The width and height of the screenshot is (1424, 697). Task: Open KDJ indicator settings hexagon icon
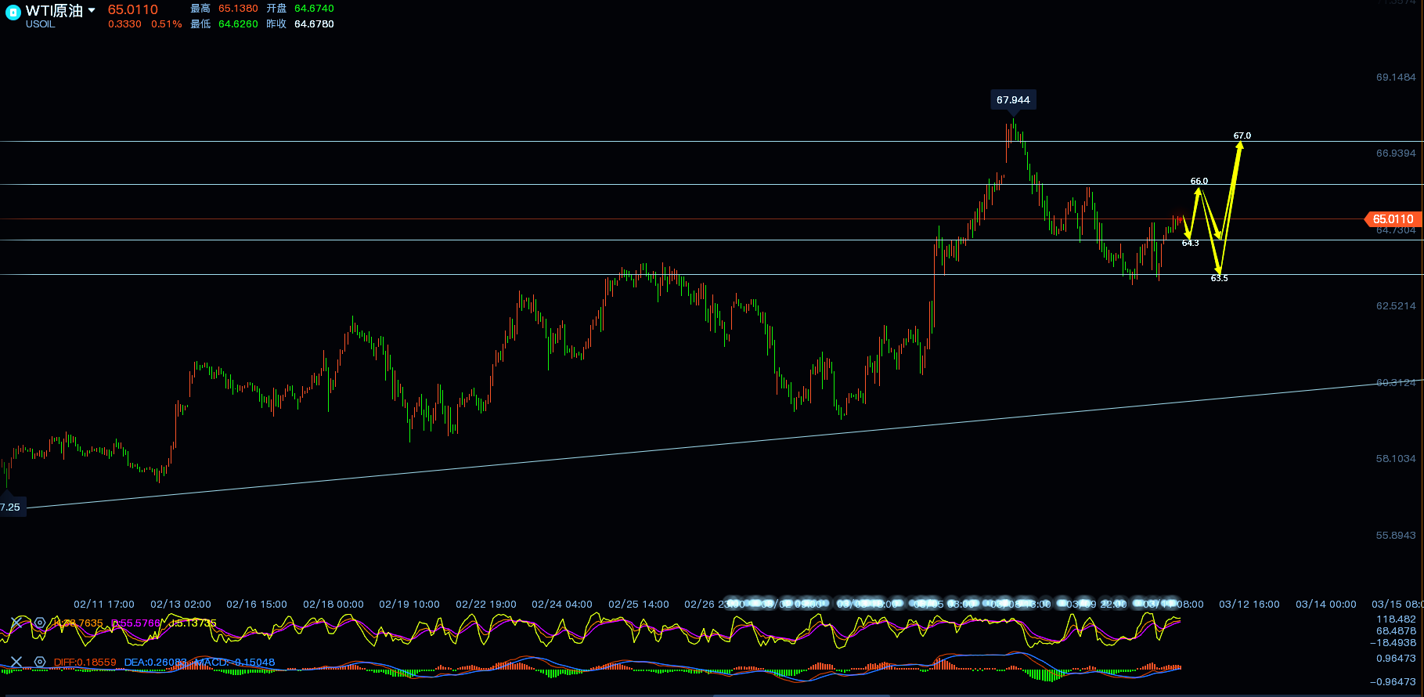[x=39, y=623]
